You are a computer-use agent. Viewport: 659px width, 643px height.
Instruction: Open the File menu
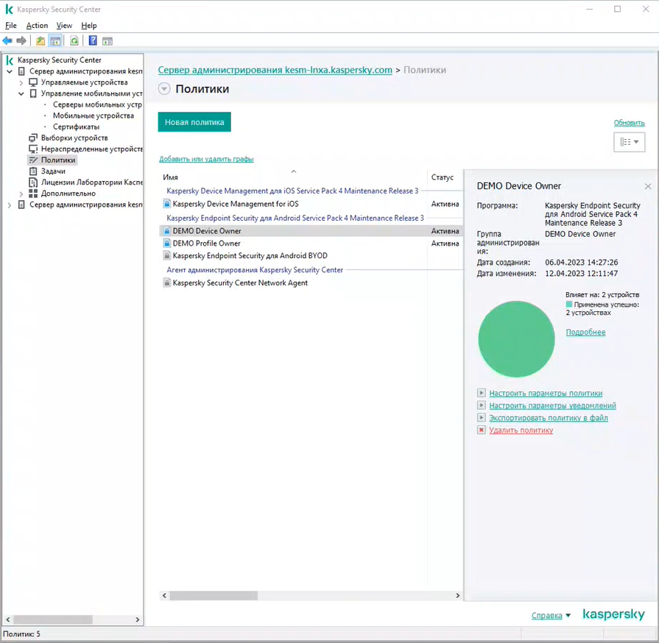(x=11, y=25)
